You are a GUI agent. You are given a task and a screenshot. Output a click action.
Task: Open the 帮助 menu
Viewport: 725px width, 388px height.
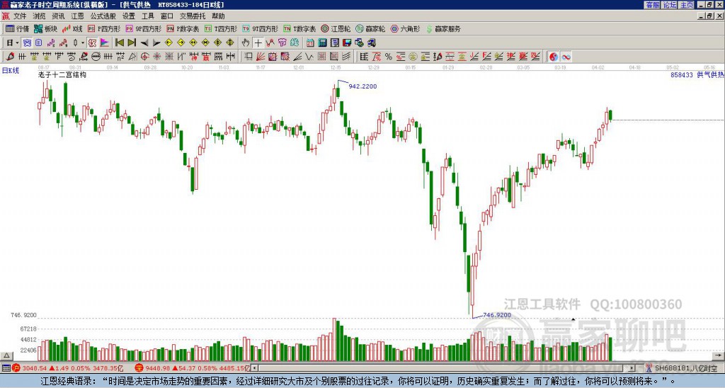pyautogui.click(x=218, y=16)
